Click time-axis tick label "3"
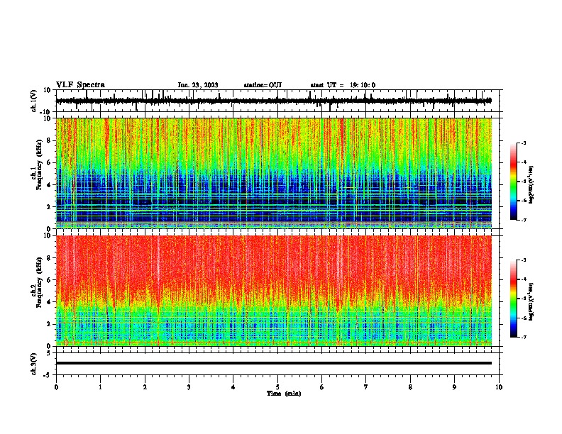 189,387
